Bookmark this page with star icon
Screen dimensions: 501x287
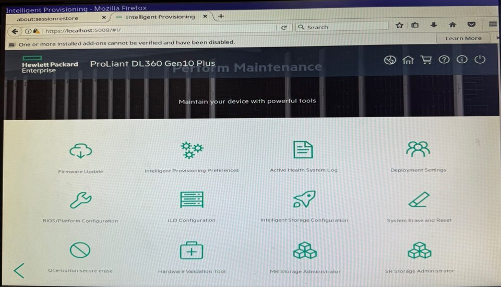399,25
